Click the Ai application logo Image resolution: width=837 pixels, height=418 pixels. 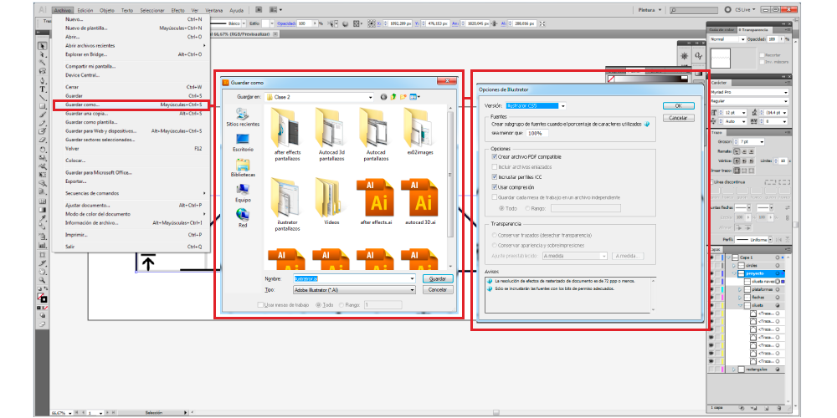coord(43,9)
